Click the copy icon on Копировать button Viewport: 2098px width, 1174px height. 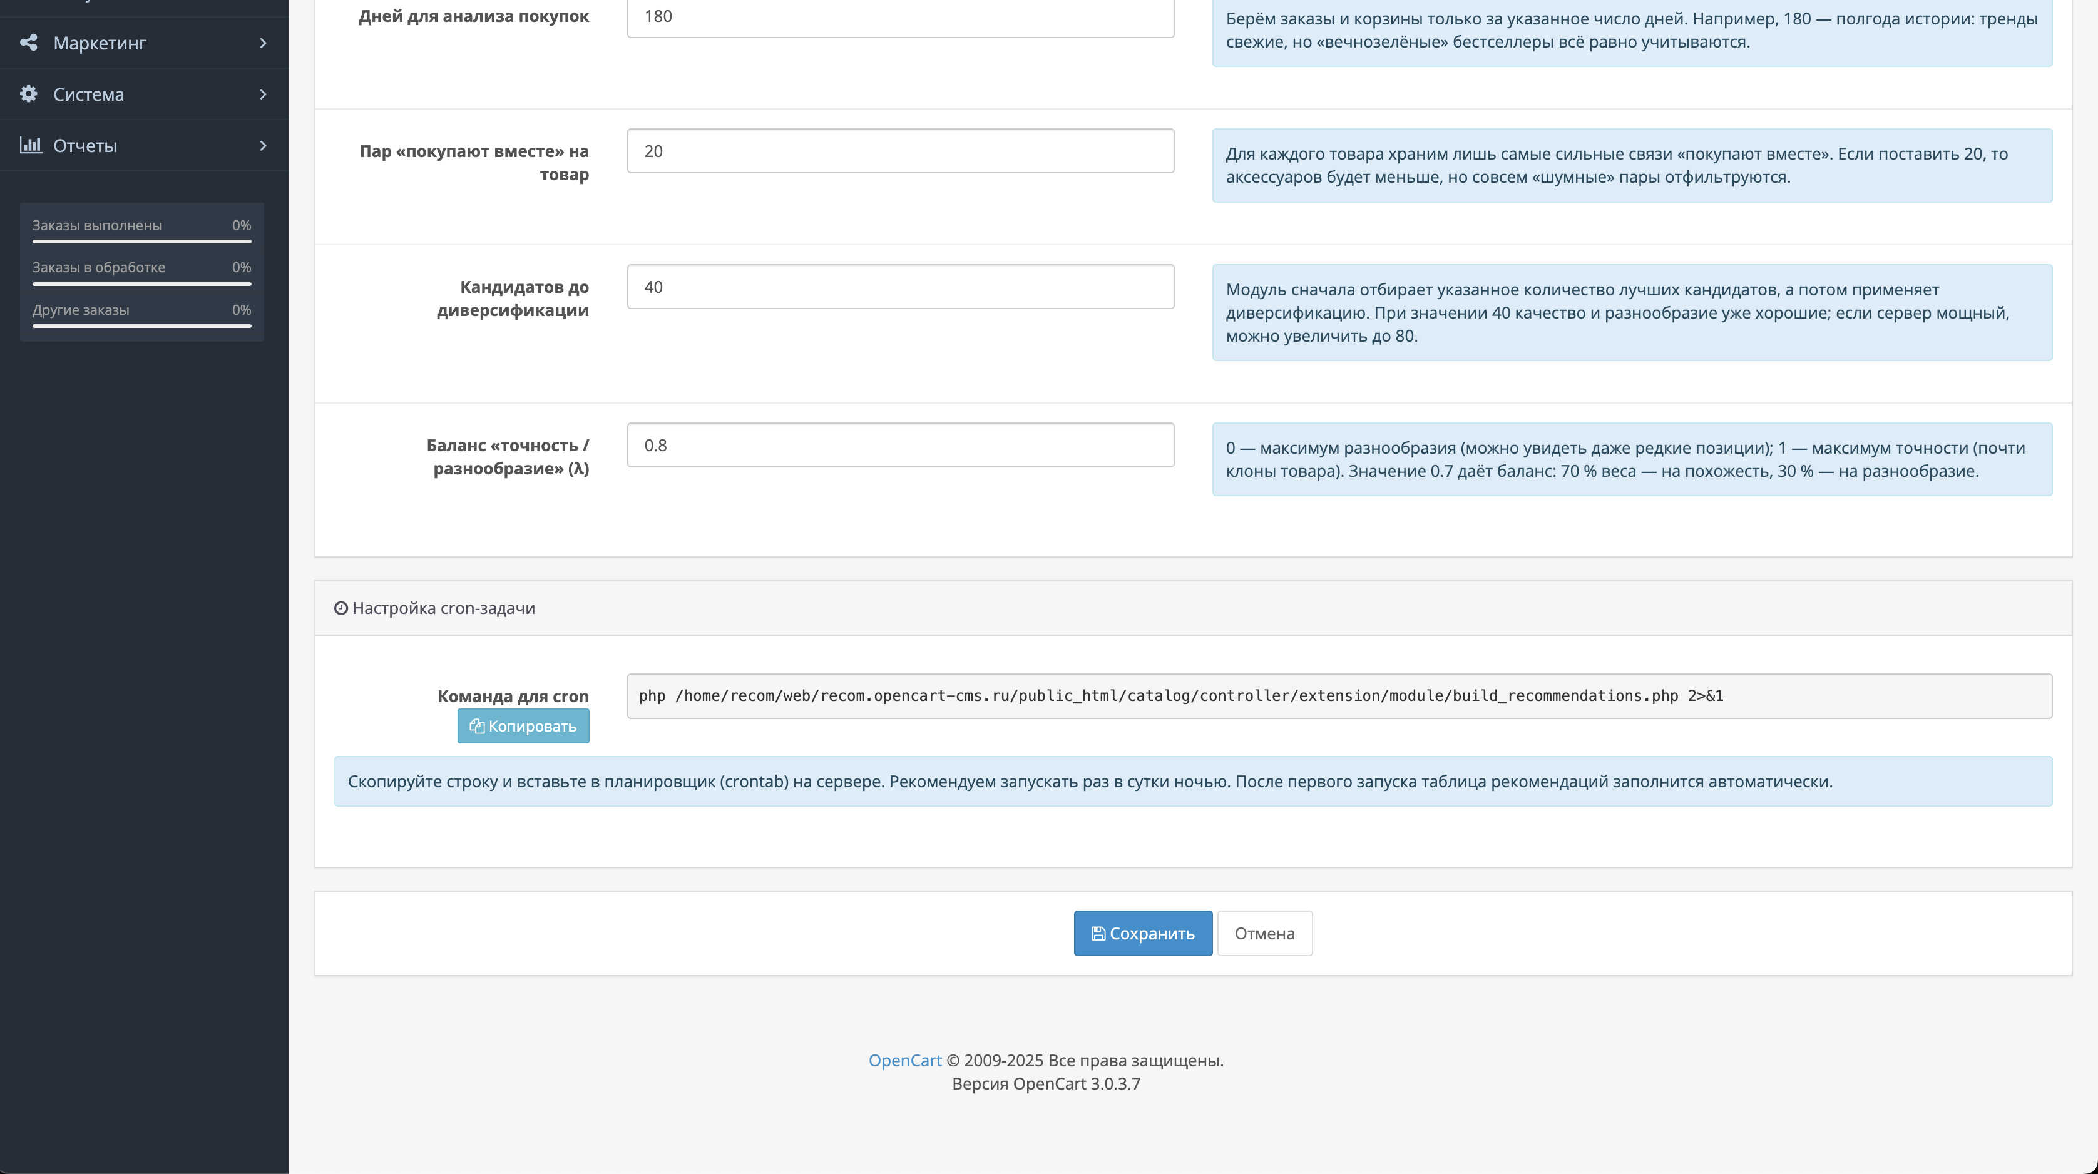click(x=476, y=726)
